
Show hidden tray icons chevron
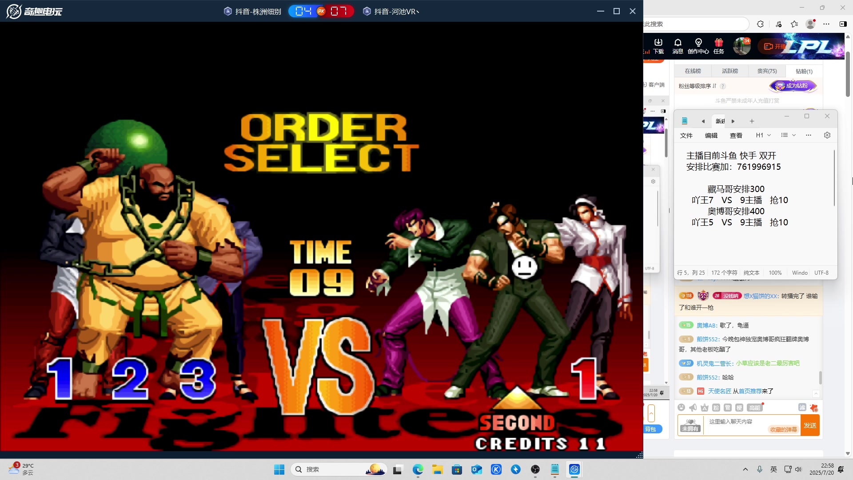[745, 469]
